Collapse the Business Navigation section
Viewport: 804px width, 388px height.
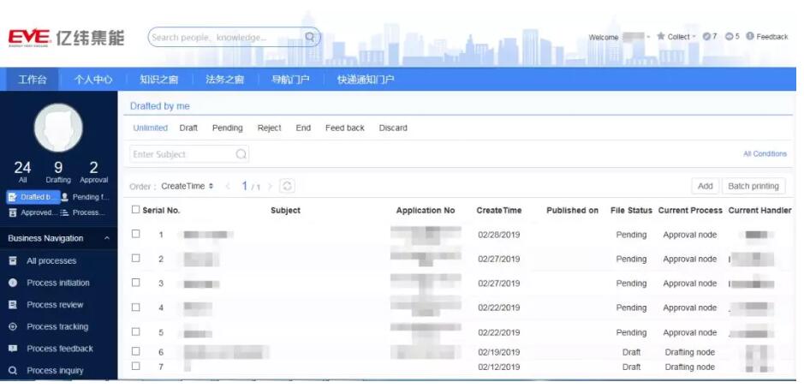click(x=107, y=238)
